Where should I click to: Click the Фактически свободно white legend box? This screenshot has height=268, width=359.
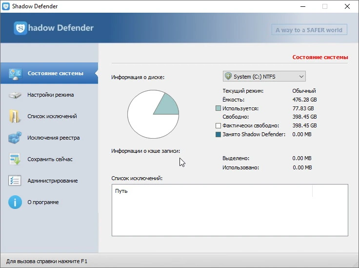(218, 125)
